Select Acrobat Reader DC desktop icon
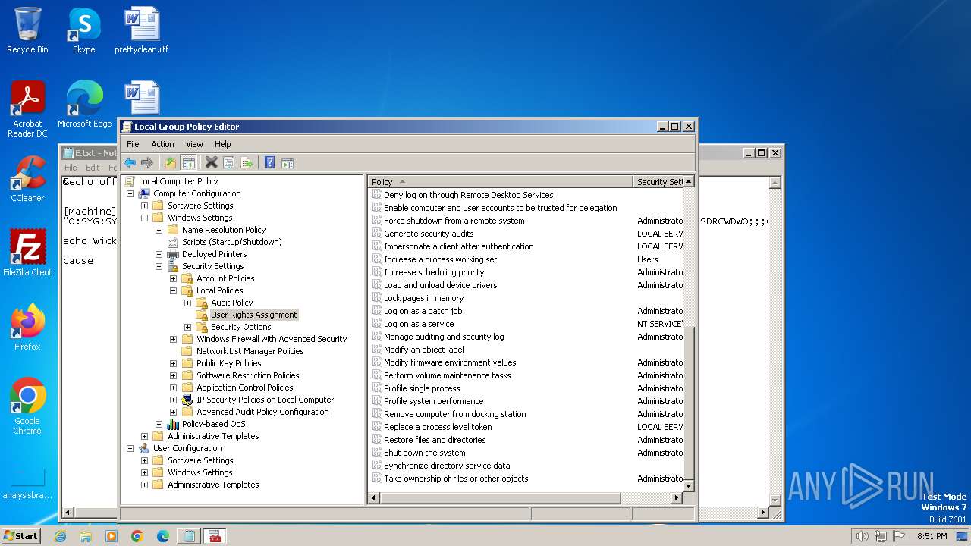This screenshot has width=971, height=546. [27, 109]
